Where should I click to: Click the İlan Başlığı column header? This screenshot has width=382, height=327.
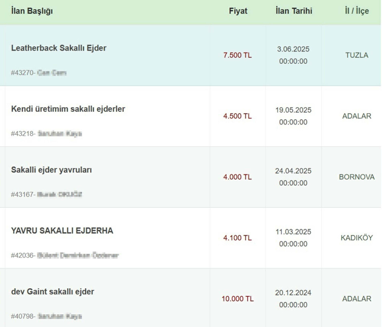click(x=32, y=11)
